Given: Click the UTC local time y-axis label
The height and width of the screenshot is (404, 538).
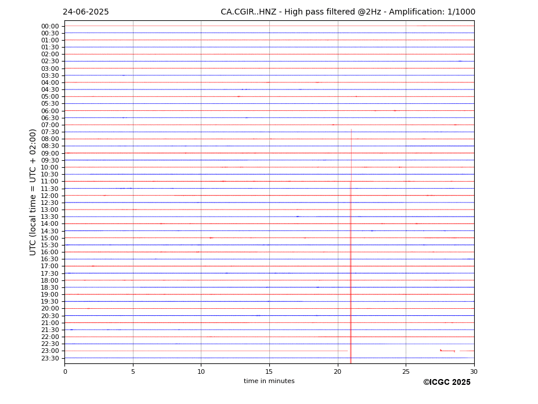Looking at the screenshot, I should [33, 192].
